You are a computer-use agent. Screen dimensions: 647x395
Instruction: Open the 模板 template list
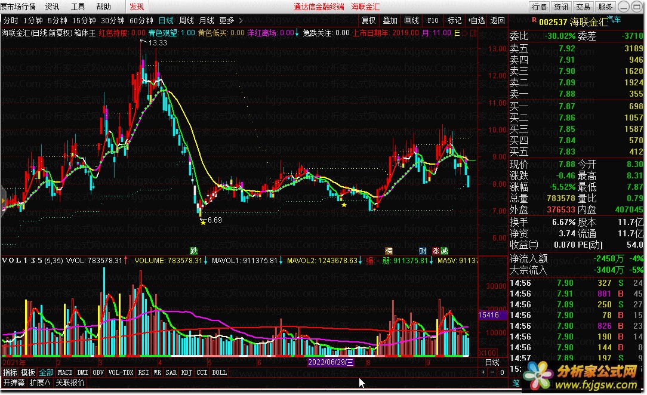28,372
